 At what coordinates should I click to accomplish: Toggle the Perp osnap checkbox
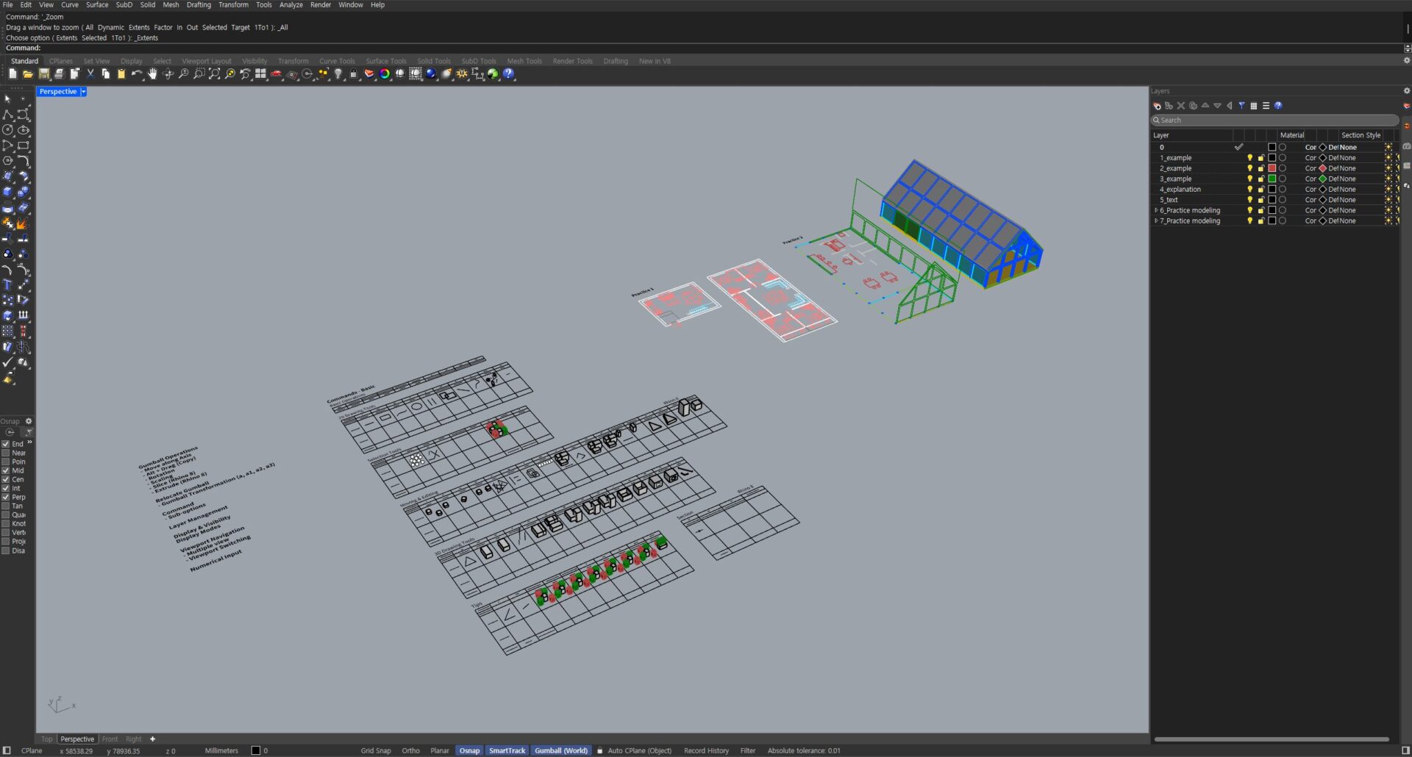click(6, 497)
